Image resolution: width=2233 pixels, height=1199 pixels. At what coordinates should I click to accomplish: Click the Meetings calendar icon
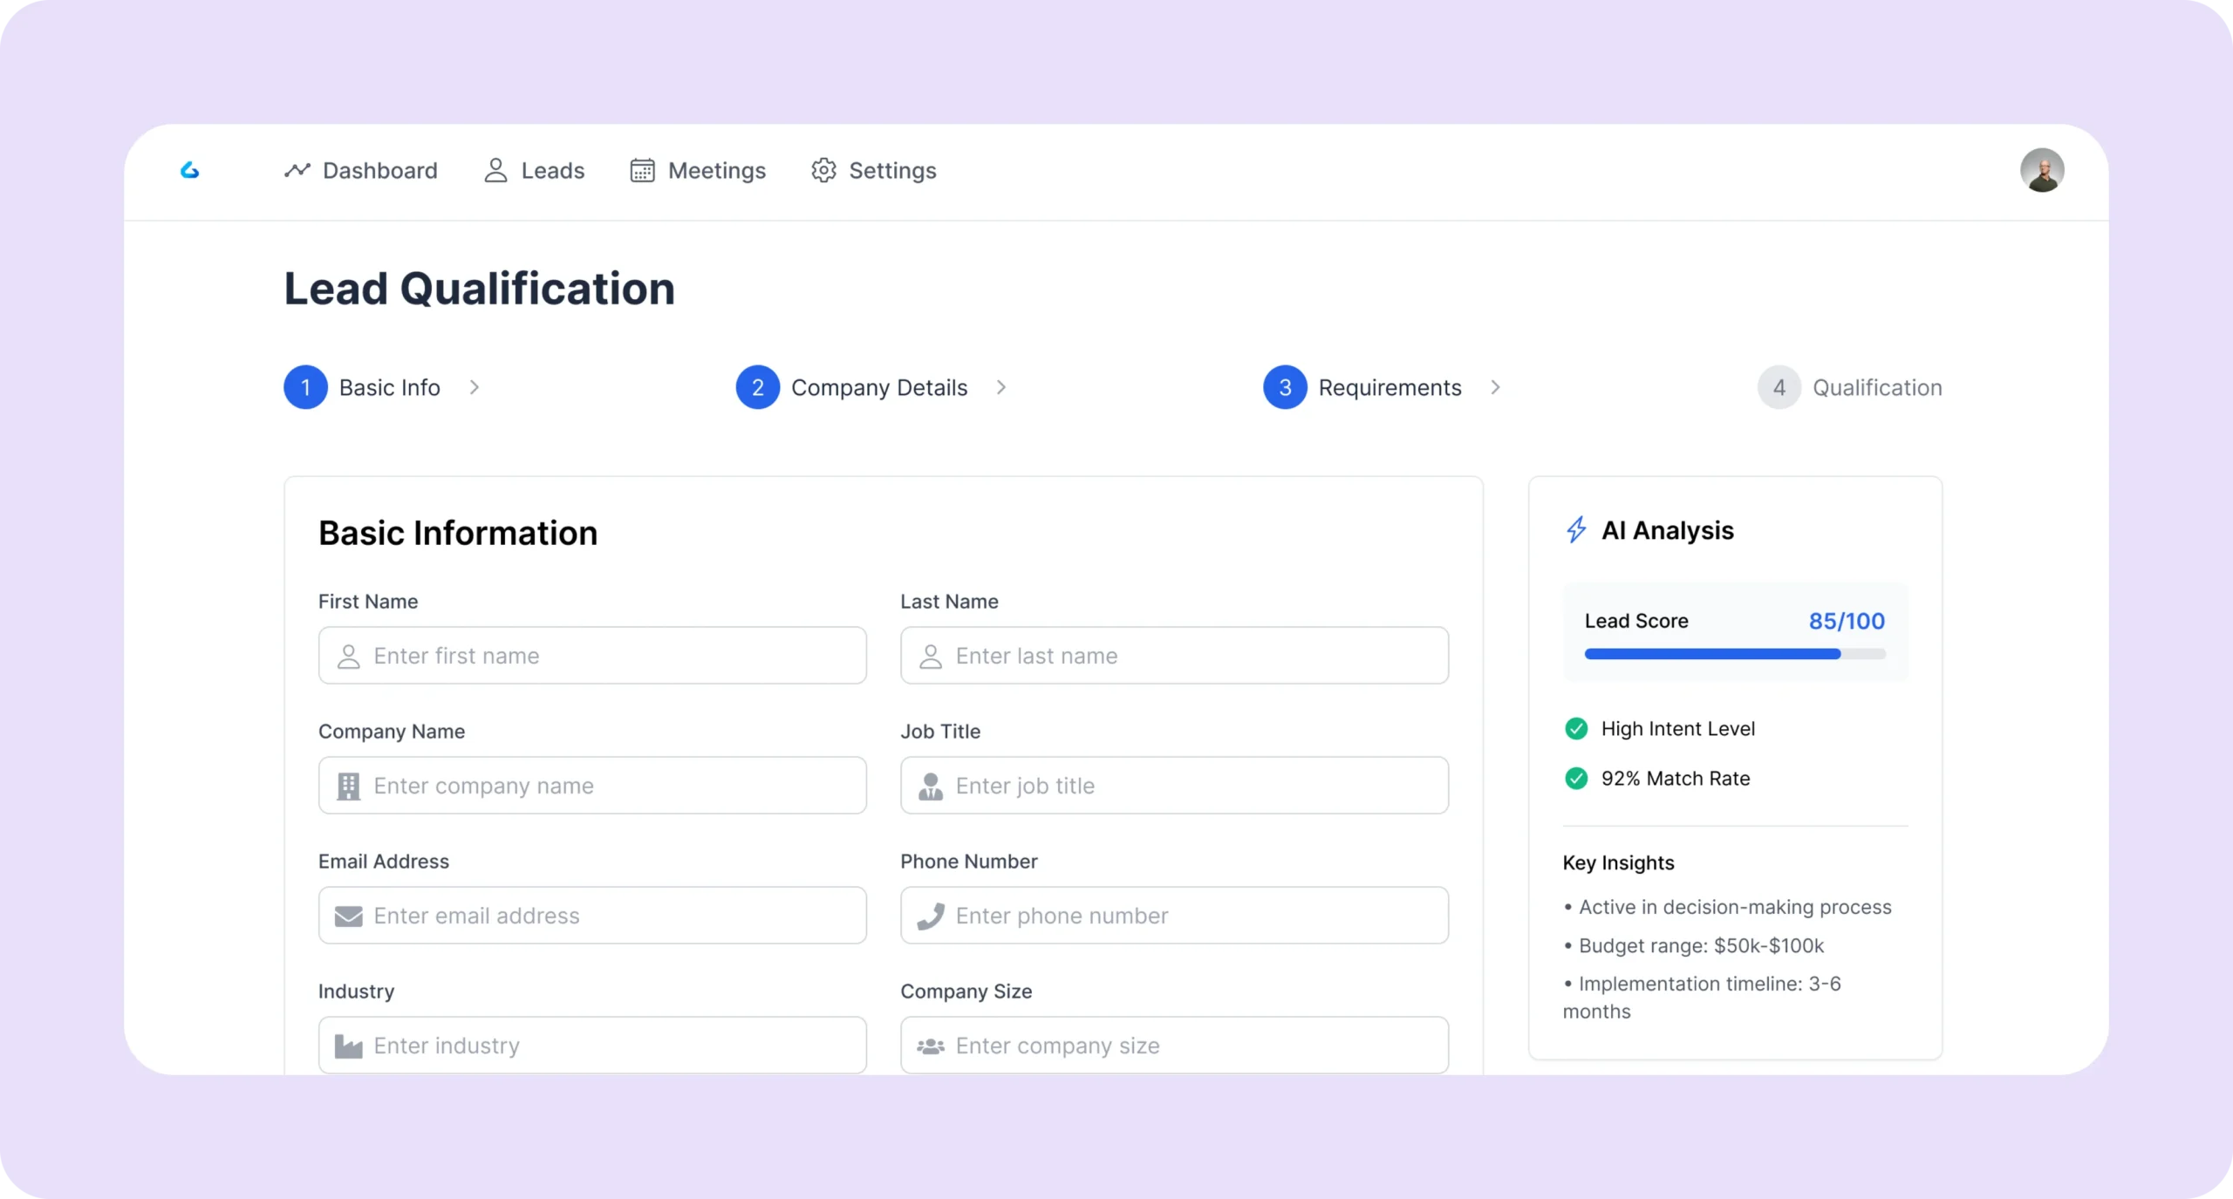tap(642, 170)
